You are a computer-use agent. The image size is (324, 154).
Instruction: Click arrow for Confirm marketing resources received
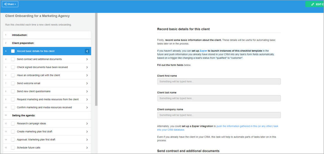point(87,107)
